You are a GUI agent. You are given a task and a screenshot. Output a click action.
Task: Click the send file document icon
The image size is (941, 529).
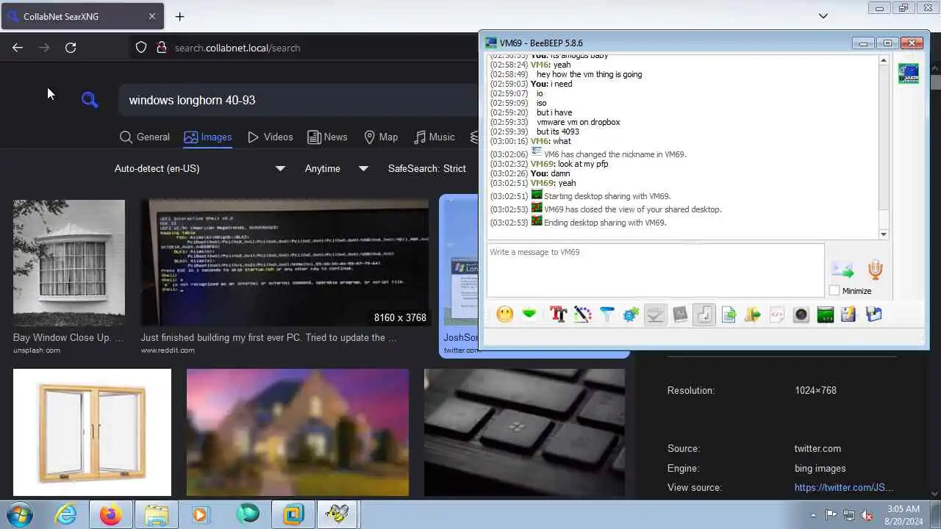point(729,314)
